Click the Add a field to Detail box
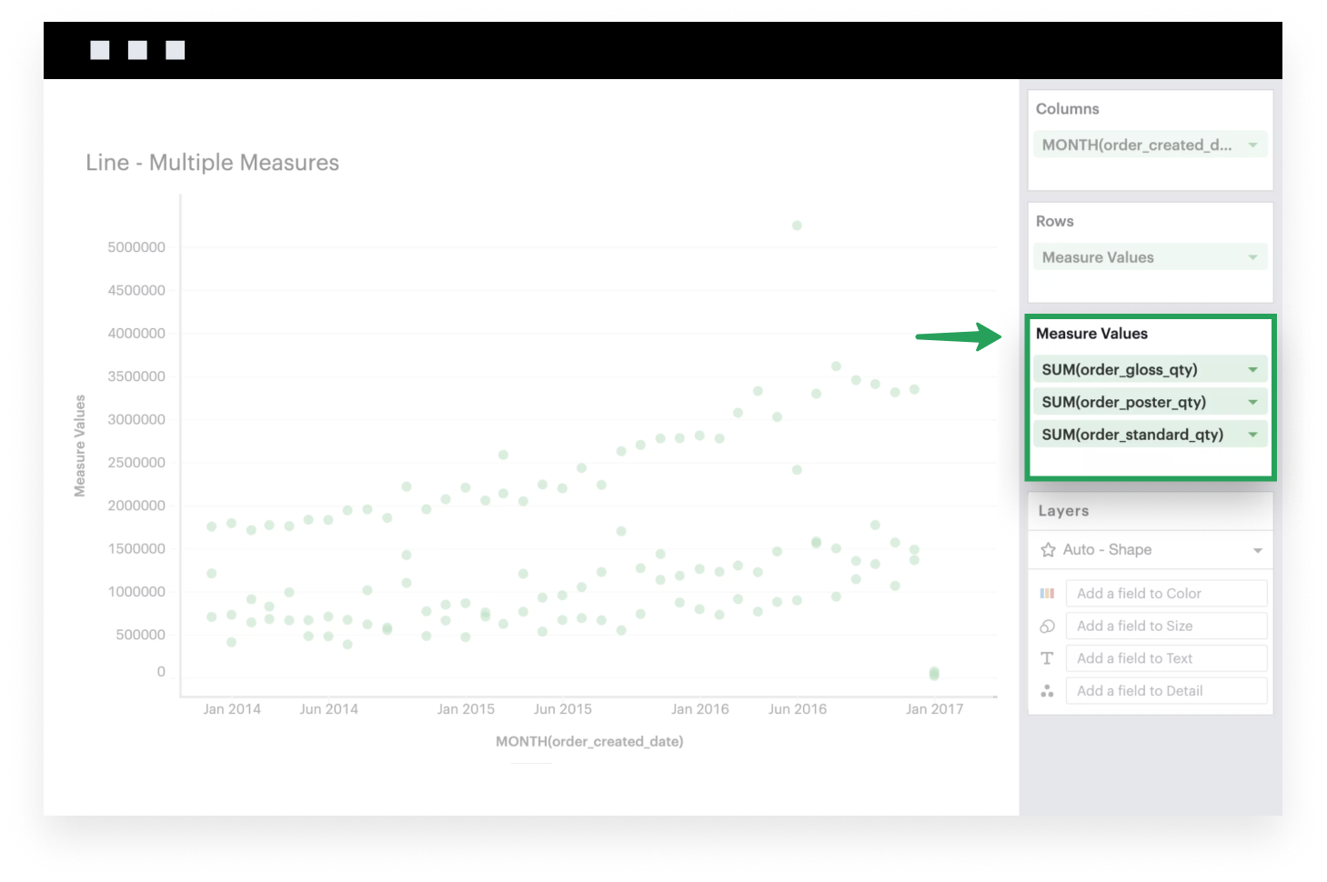This screenshot has width=1327, height=882. [1165, 690]
